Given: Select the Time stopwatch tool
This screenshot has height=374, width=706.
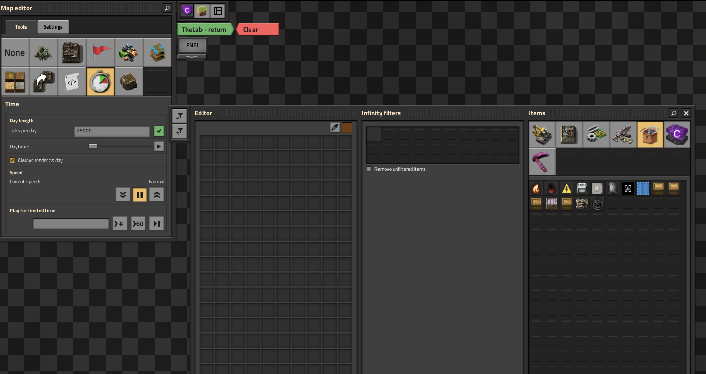Looking at the screenshot, I should [100, 82].
